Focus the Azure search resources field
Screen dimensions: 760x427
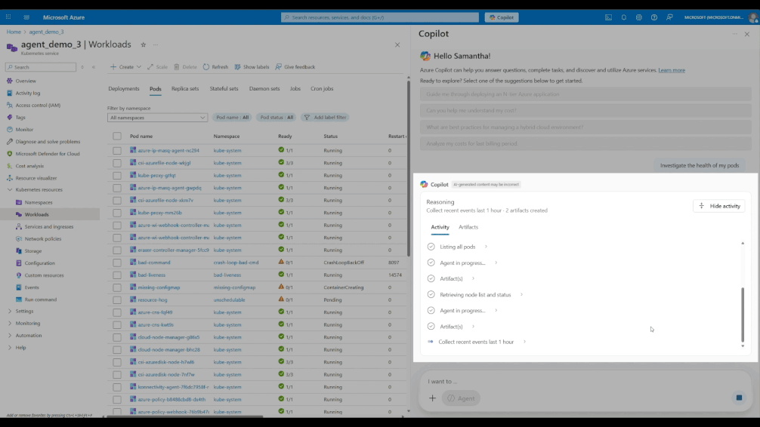click(x=380, y=17)
